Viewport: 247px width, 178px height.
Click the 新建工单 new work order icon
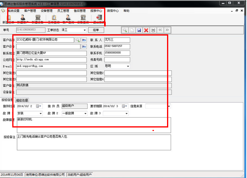(x=9, y=18)
